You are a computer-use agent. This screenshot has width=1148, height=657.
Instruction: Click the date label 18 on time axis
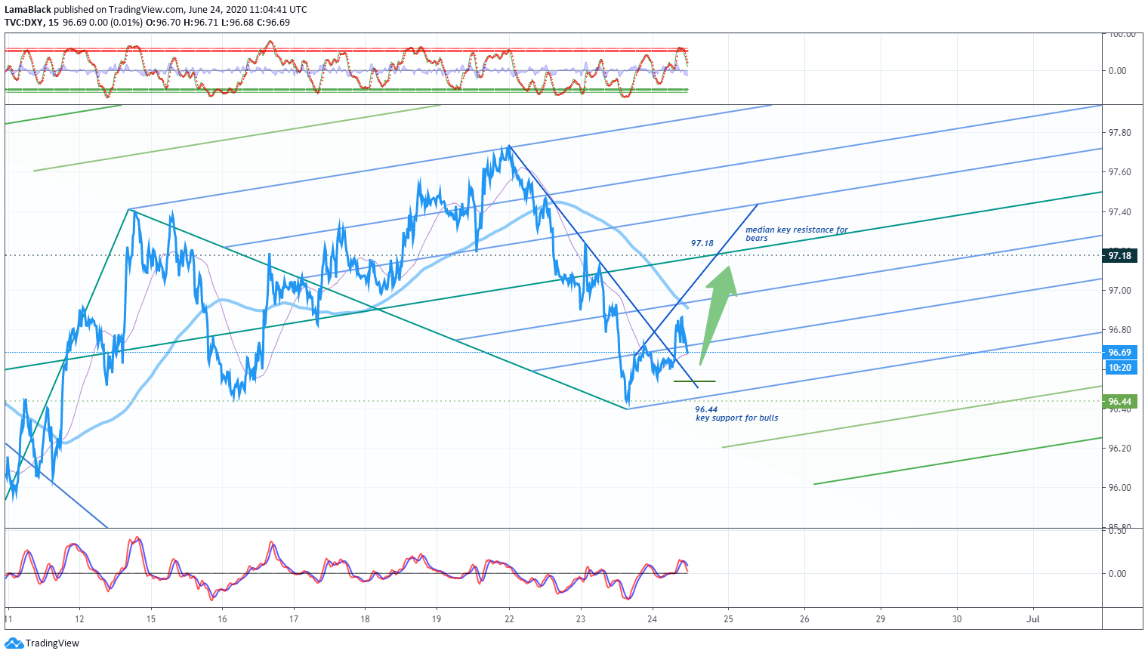point(365,619)
